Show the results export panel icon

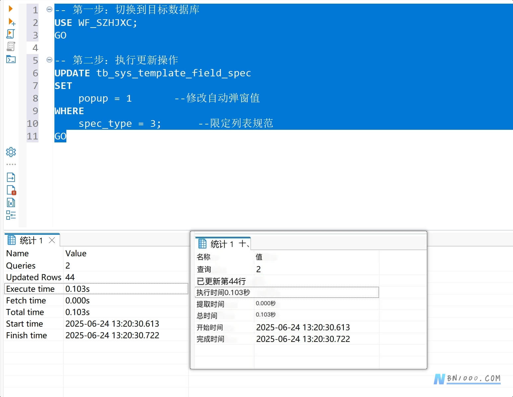pyautogui.click(x=11, y=177)
